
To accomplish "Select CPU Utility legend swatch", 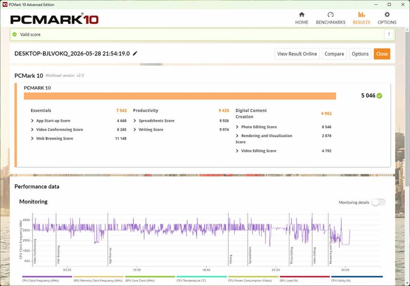I will point(357,276).
